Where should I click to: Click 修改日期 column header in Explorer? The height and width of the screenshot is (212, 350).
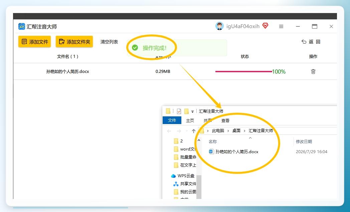pos(304,142)
